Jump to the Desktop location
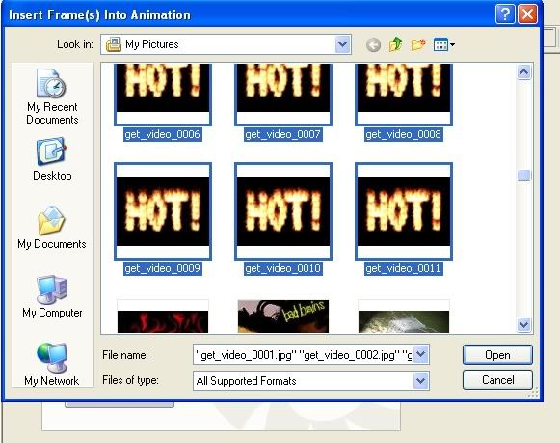 coord(52,159)
